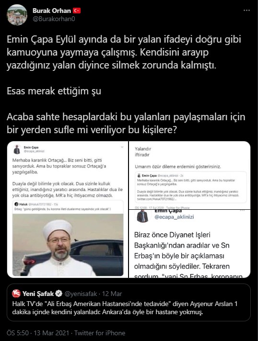Click the ÖS 5:50 · 13 Mar 2021 timestamp
The height and width of the screenshot is (341, 258).
[38, 333]
